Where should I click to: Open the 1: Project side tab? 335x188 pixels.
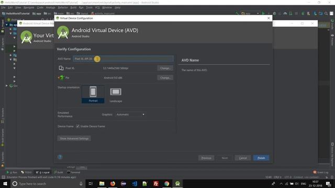point(3,27)
